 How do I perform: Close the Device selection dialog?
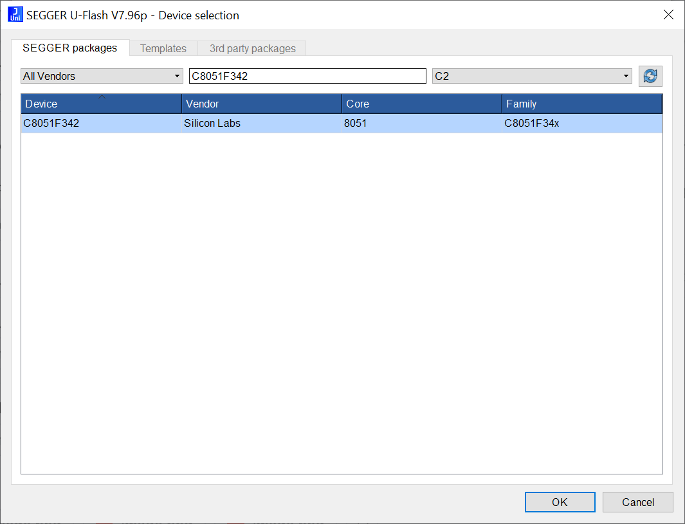pyautogui.click(x=668, y=15)
